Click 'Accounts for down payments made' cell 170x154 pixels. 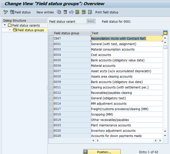pos(127,136)
